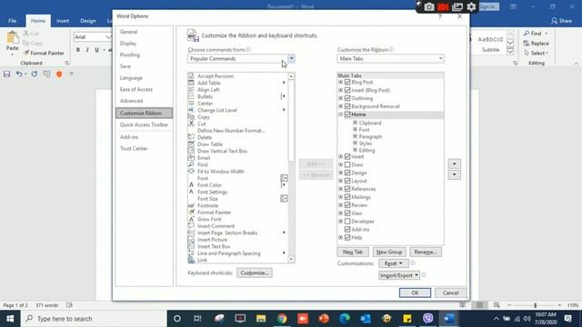The width and height of the screenshot is (582, 327).
Task: Select Draw Table in commands list
Action: coord(210,144)
